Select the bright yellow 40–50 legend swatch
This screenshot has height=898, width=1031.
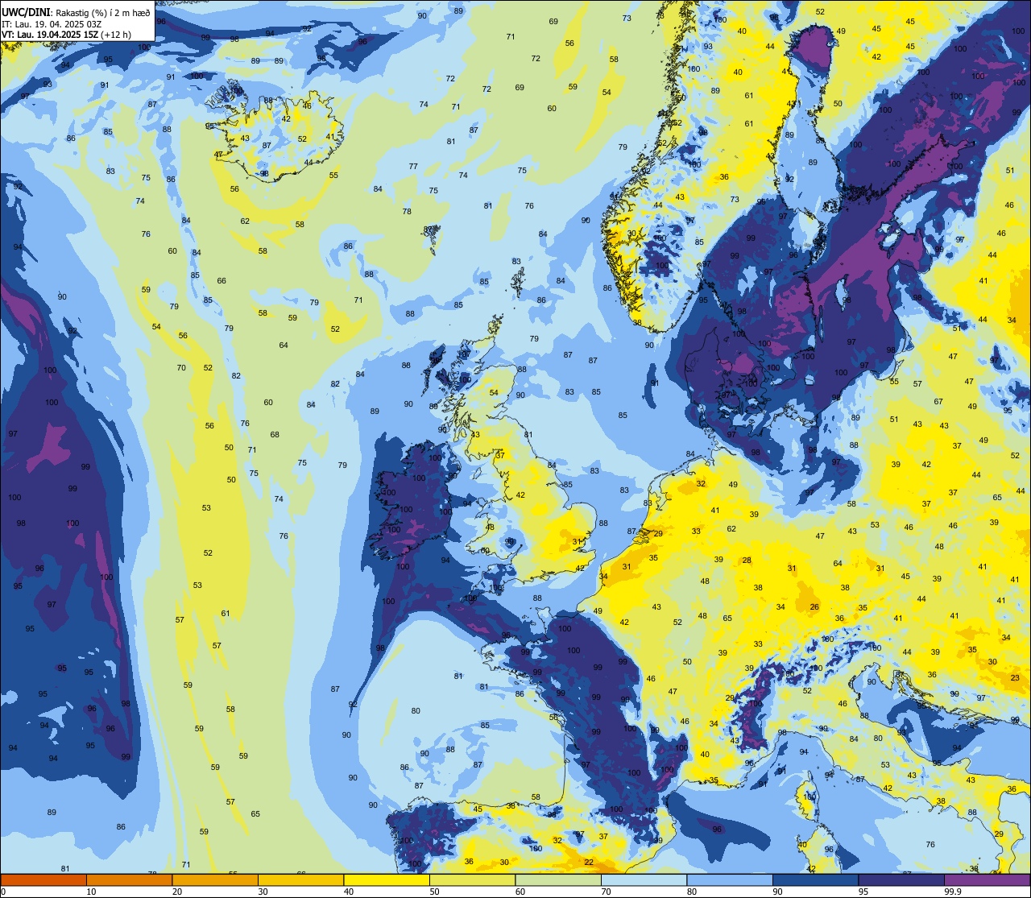point(387,879)
